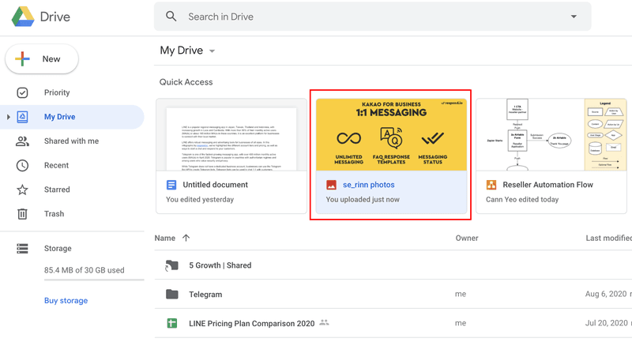Click the Last modified column header
The image size is (632, 342).
pos(608,238)
